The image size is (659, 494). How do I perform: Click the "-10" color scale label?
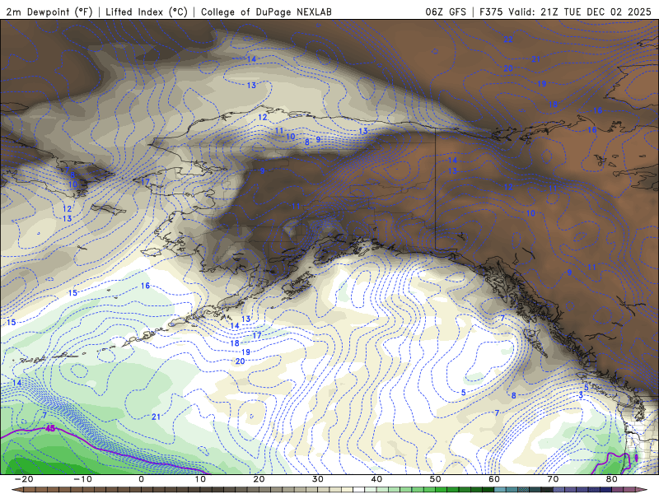click(82, 479)
